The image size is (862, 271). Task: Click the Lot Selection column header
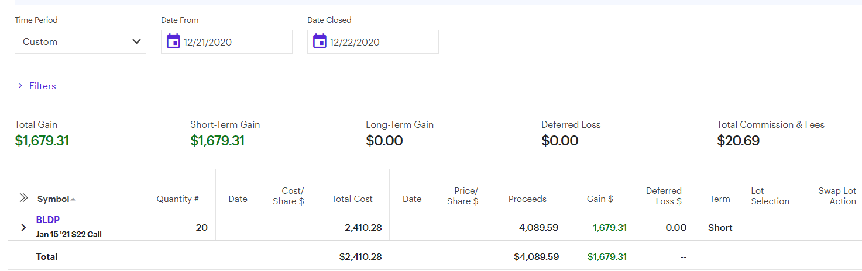[x=770, y=196]
